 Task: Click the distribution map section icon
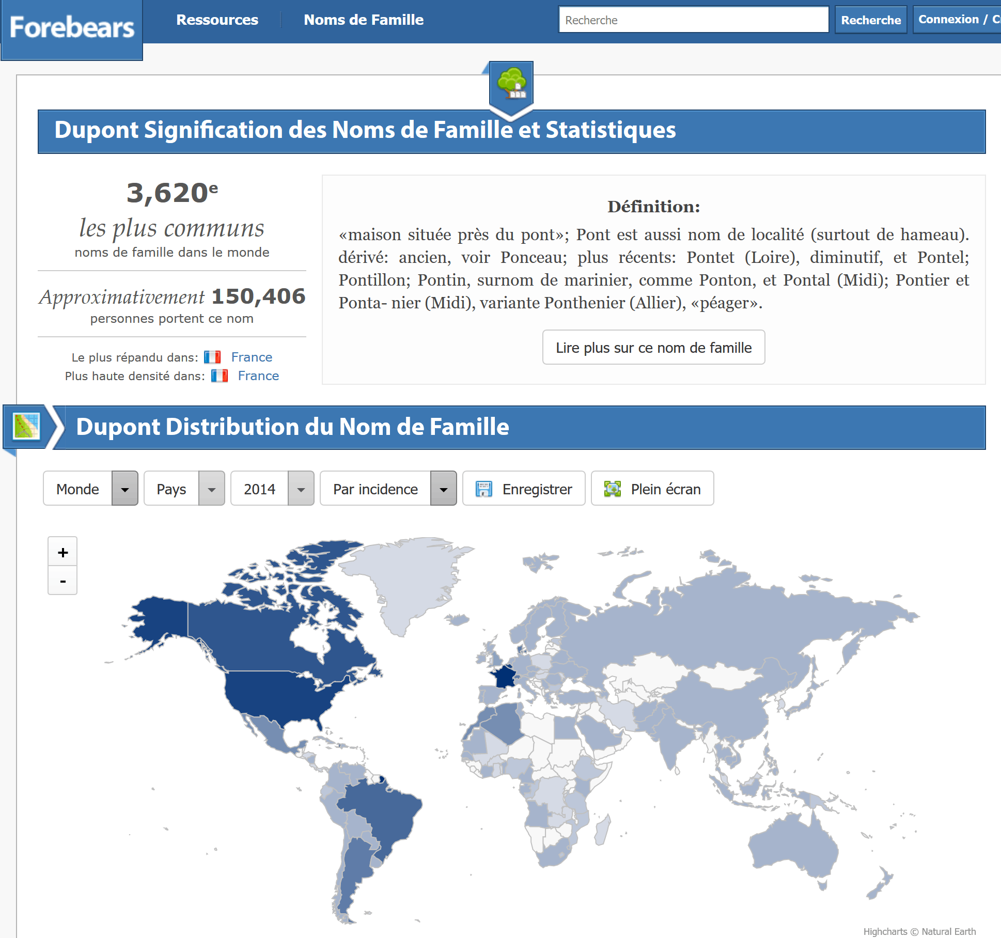26,427
